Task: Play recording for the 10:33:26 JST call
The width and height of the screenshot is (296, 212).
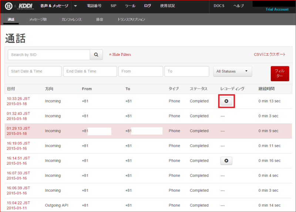Action: (226, 101)
